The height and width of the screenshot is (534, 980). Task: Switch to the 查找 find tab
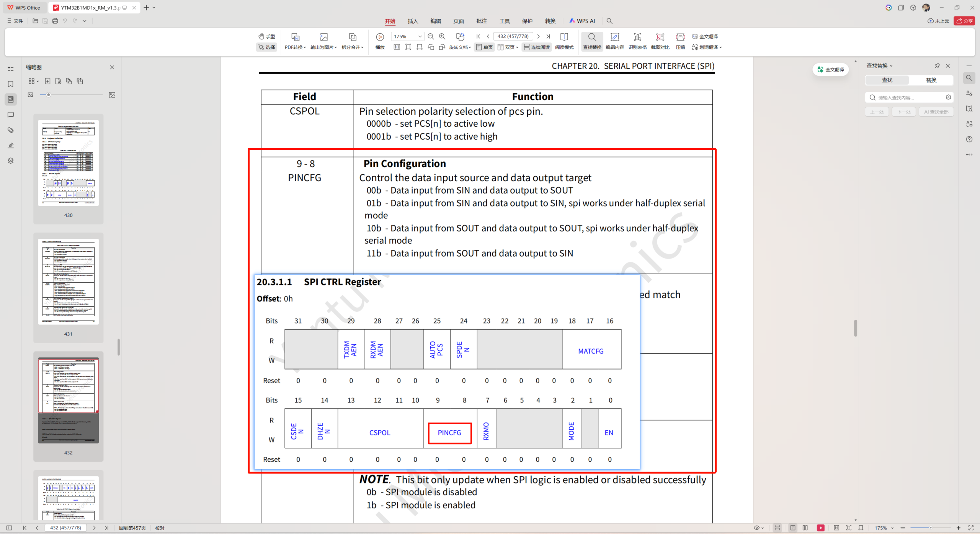[887, 80]
